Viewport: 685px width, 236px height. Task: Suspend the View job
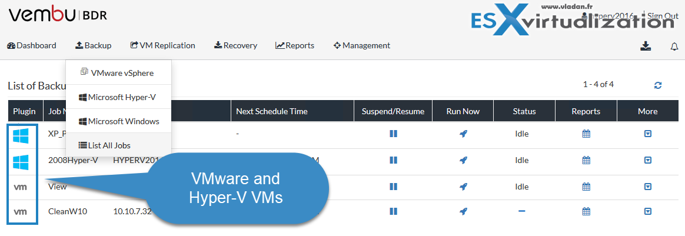393,187
